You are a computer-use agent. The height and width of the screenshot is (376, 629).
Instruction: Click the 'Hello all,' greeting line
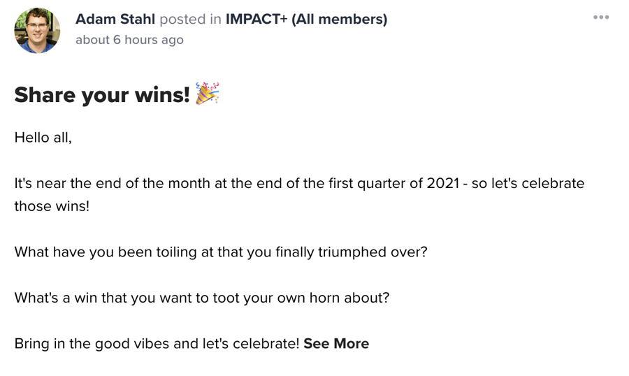coord(43,137)
